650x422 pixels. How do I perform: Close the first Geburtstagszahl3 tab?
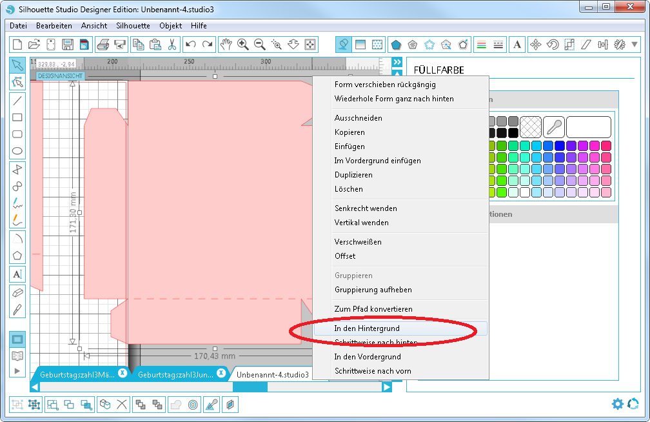pos(122,373)
